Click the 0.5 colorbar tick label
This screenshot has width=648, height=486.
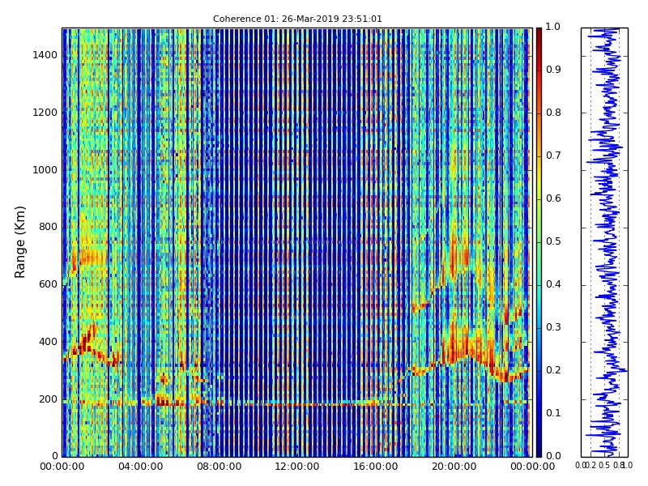click(553, 241)
